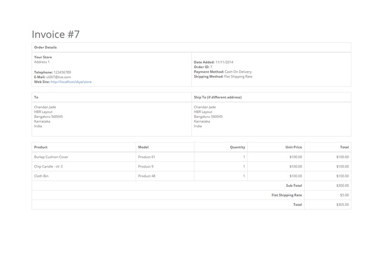The image size is (383, 272).
Task: Select the E-Mail vt007@live.com line
Action: pos(52,77)
